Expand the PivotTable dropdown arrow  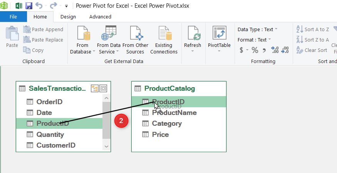[219, 51]
